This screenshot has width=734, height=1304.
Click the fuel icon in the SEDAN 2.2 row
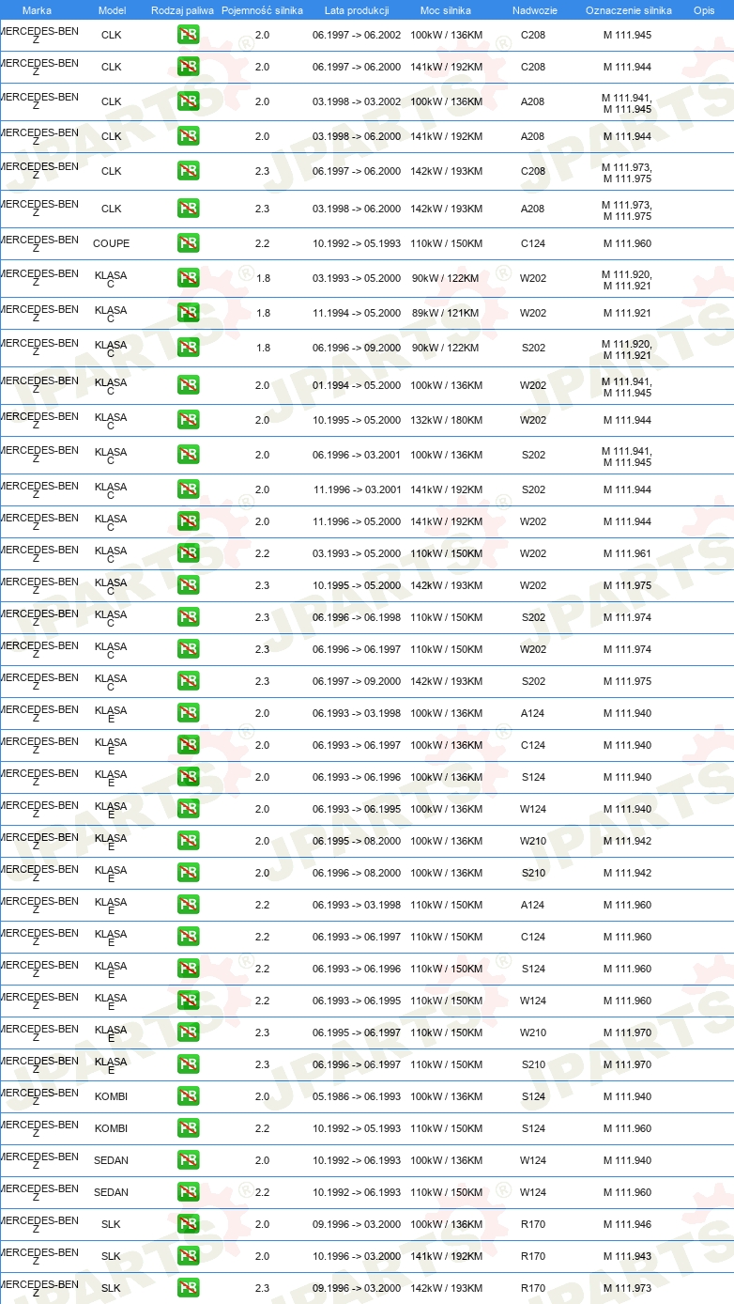point(188,1192)
